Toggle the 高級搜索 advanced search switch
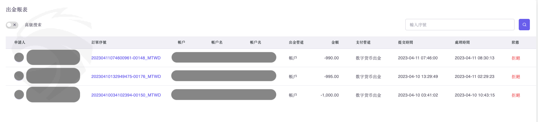 (x=12, y=25)
